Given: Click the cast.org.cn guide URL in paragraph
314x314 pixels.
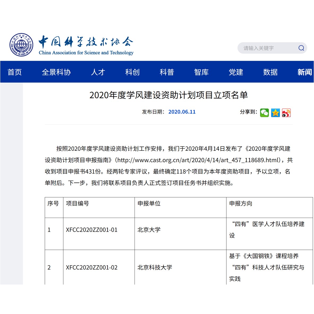Looking at the screenshot, I should pos(199,160).
